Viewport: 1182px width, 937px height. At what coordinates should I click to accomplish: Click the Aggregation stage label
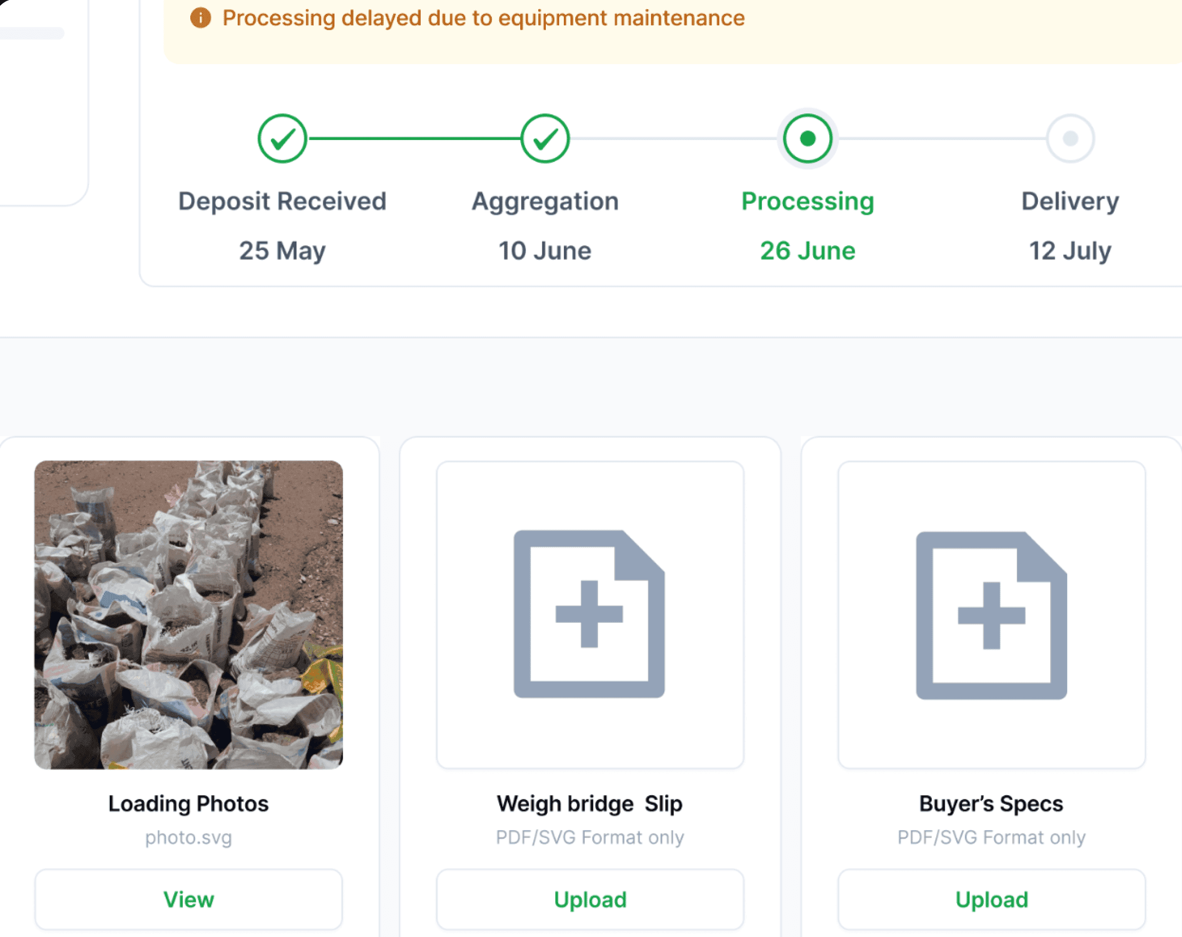[545, 201]
